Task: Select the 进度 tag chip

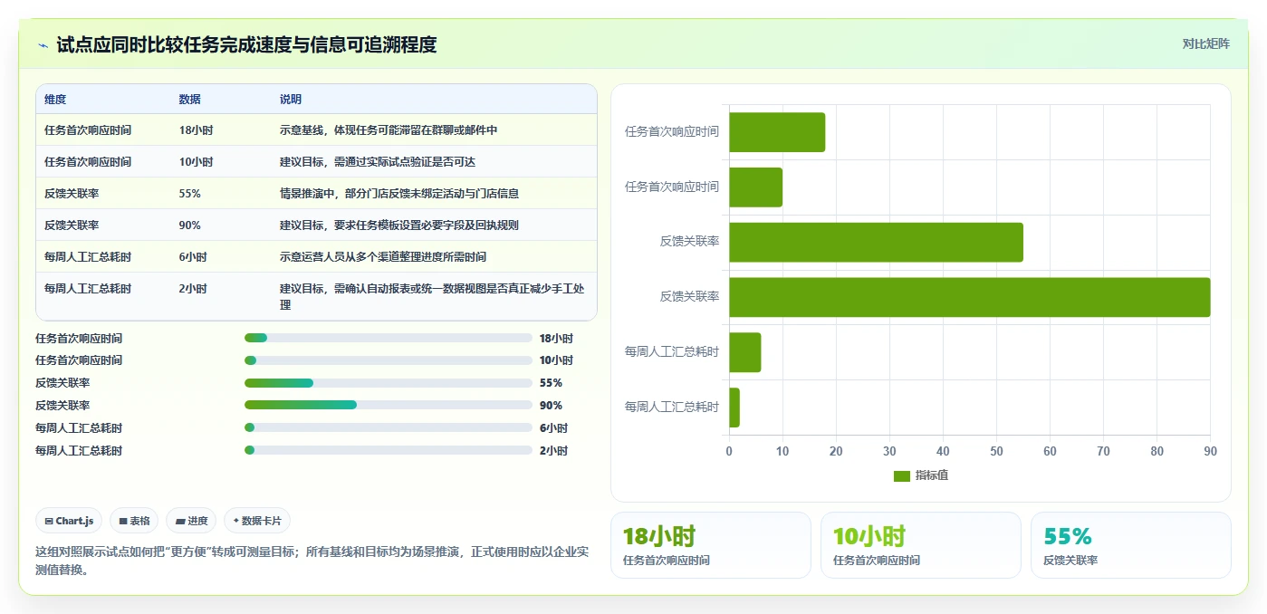Action: click(x=191, y=521)
